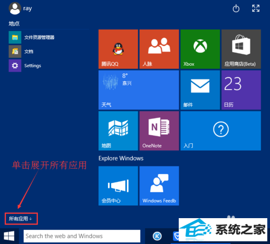270x244 pixels.
Task: Open the Maps (地图) tile
Action: 118,131
